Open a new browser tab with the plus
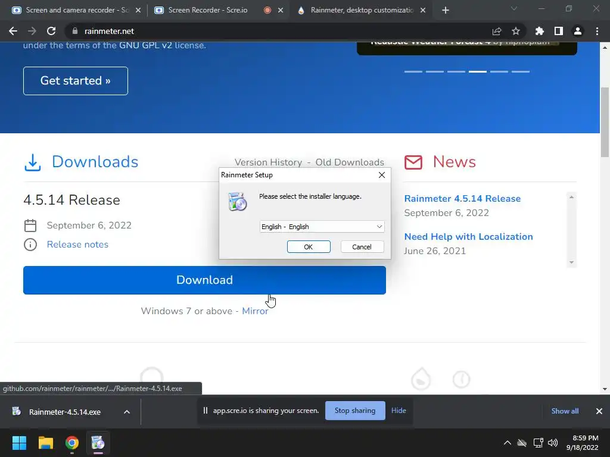 click(x=446, y=10)
